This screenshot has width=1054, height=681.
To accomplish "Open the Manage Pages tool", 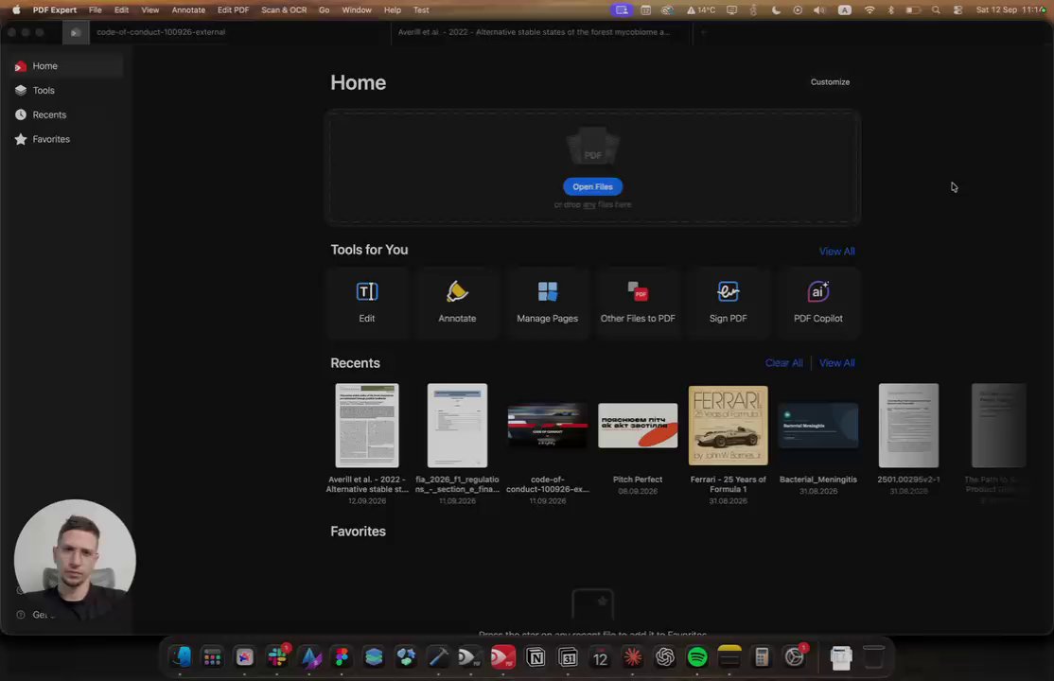I will 547,303.
